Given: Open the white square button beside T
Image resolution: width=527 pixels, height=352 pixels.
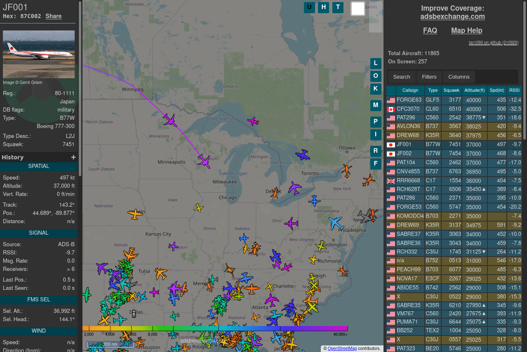Looking at the screenshot, I should point(358,9).
